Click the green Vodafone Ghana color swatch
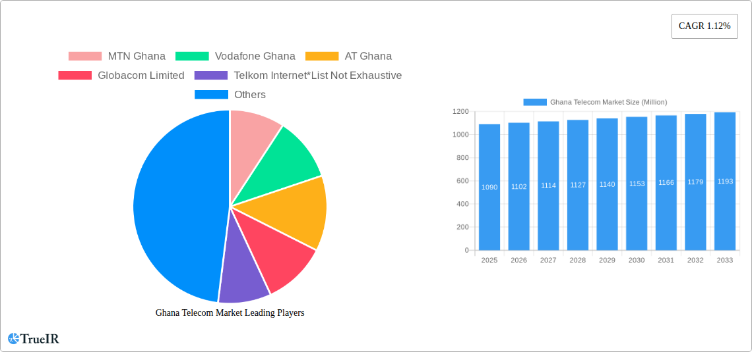The image size is (752, 352). (x=192, y=56)
